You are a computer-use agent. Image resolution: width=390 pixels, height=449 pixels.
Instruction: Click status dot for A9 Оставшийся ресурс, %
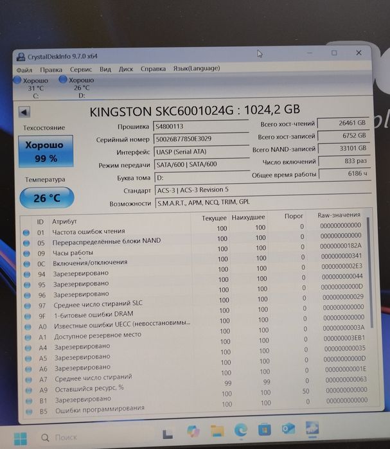(29, 391)
